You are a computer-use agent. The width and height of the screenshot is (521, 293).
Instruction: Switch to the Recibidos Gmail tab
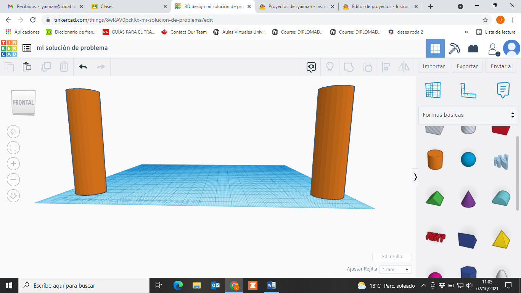[x=45, y=6]
